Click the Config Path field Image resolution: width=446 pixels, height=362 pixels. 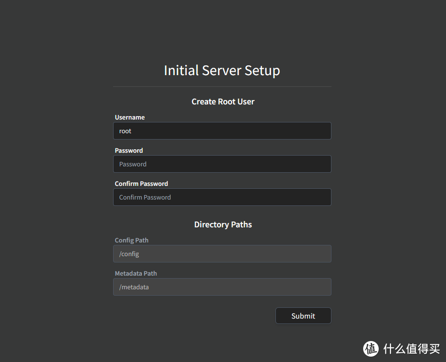(x=222, y=254)
